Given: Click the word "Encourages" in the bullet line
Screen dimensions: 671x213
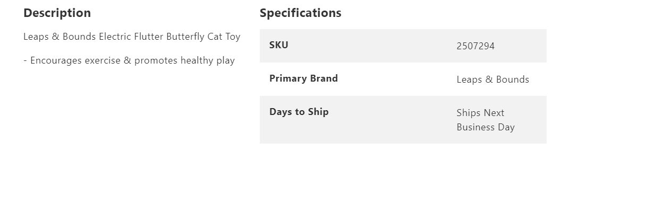Looking at the screenshot, I should point(56,60).
